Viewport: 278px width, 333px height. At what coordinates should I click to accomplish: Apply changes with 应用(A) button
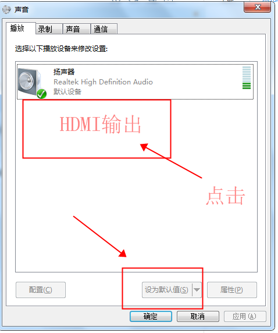[x=245, y=317]
